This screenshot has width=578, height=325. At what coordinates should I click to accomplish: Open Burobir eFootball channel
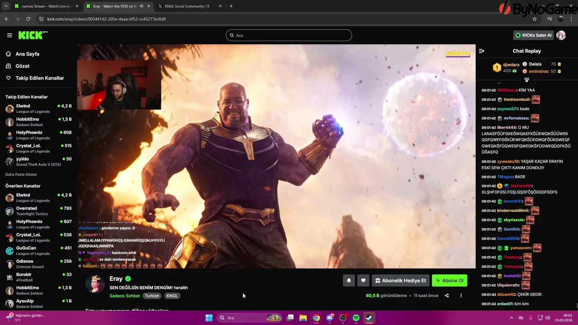pyautogui.click(x=38, y=277)
